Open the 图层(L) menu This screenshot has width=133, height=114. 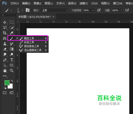[49, 3]
